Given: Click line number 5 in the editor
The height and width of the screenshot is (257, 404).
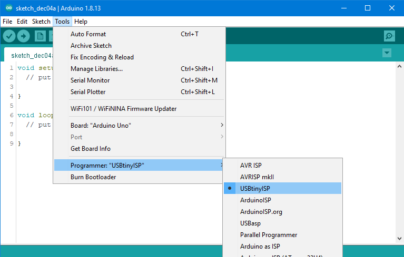Looking at the screenshot, I should point(12,106).
